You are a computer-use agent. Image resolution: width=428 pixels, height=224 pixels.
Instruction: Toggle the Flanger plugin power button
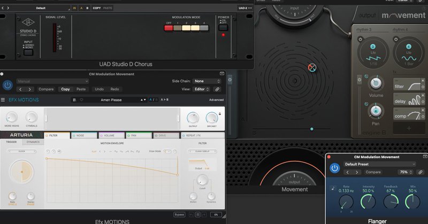click(x=335, y=168)
